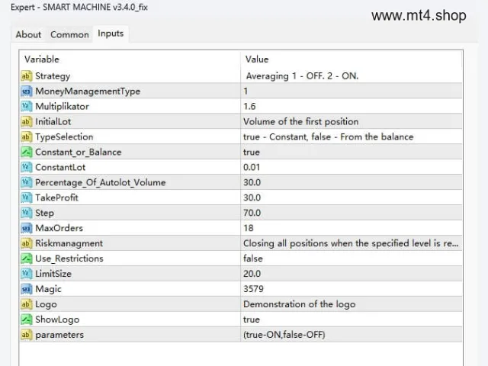
Task: Click the icon beside Percentage_Of_Autolot_Volume
Action: (27, 182)
